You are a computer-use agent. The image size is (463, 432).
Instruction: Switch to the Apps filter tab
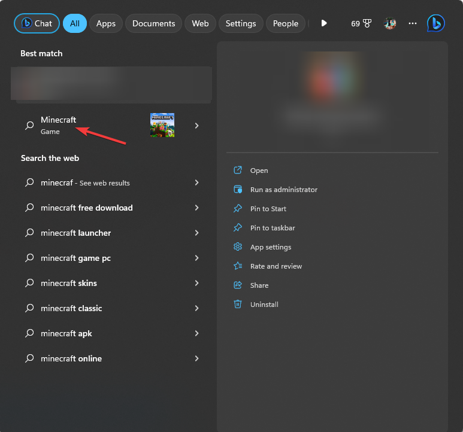(x=105, y=23)
